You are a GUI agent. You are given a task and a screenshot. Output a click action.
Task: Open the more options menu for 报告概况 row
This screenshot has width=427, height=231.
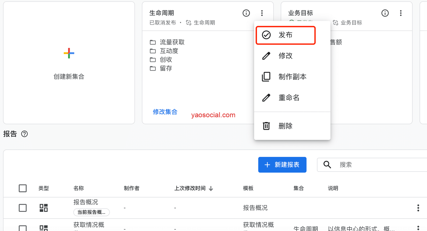click(x=418, y=208)
